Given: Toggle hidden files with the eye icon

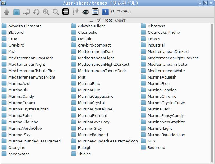Looking at the screenshot, I should tap(85, 12).
